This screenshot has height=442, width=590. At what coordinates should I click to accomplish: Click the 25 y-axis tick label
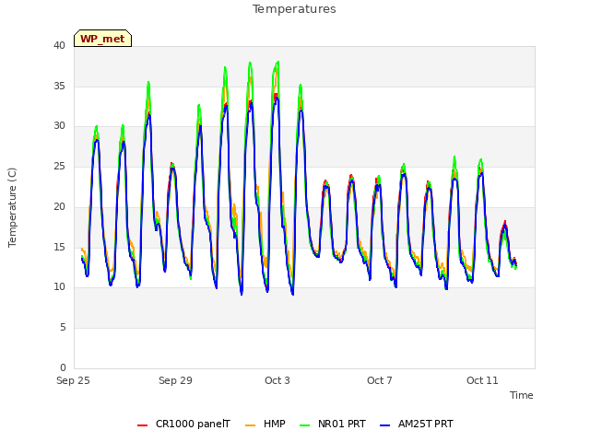(59, 166)
